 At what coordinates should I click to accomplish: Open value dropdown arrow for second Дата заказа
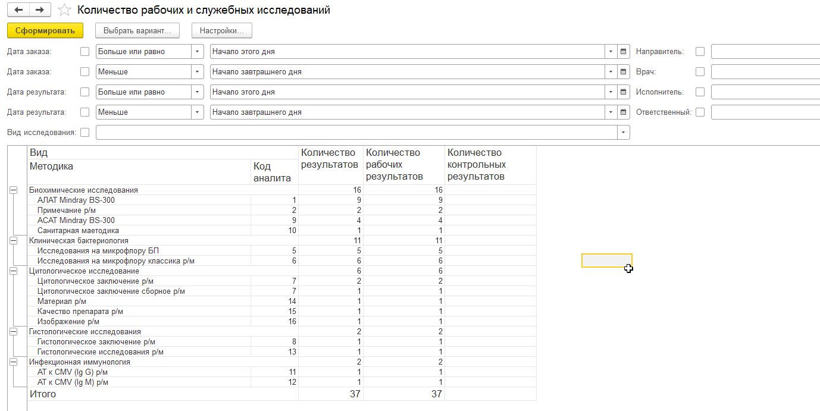(611, 72)
